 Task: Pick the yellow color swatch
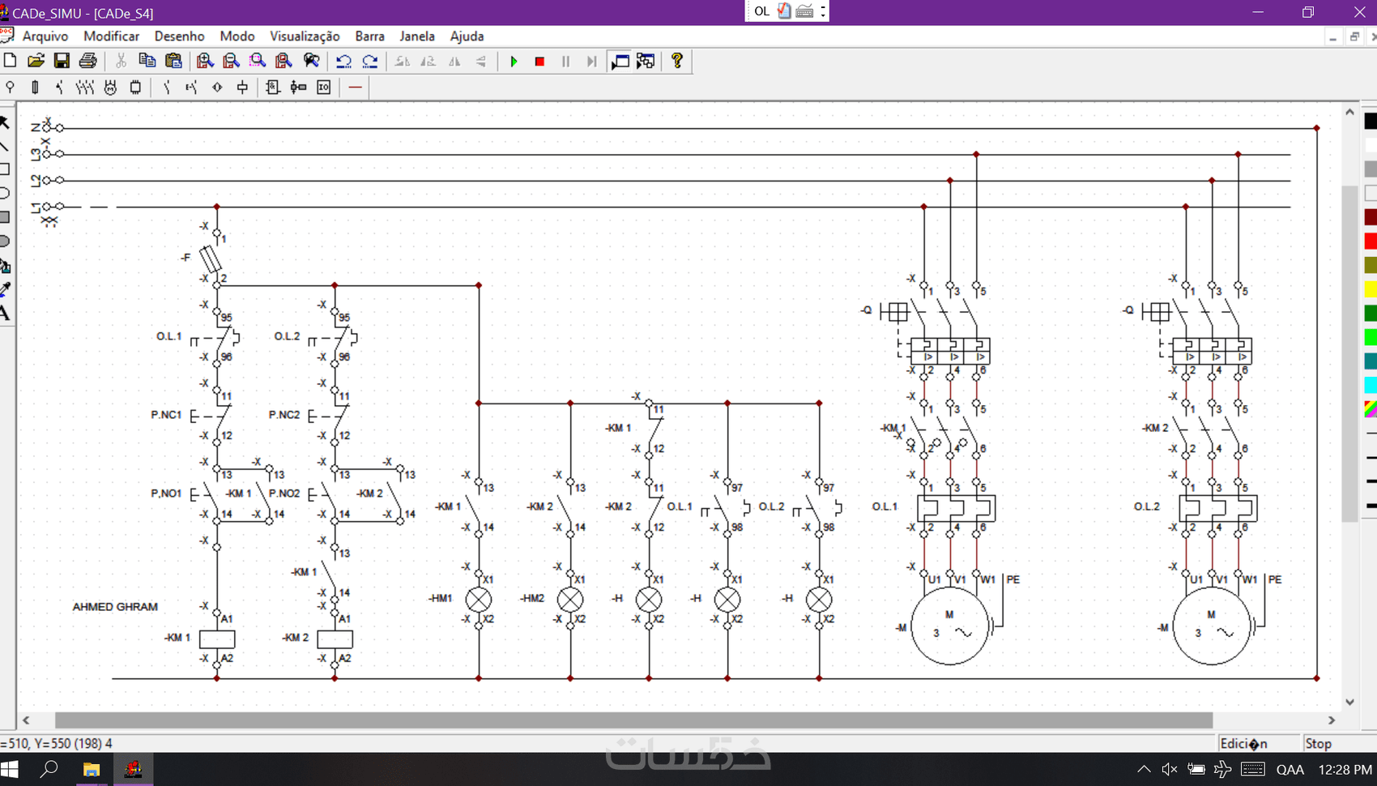click(1371, 289)
